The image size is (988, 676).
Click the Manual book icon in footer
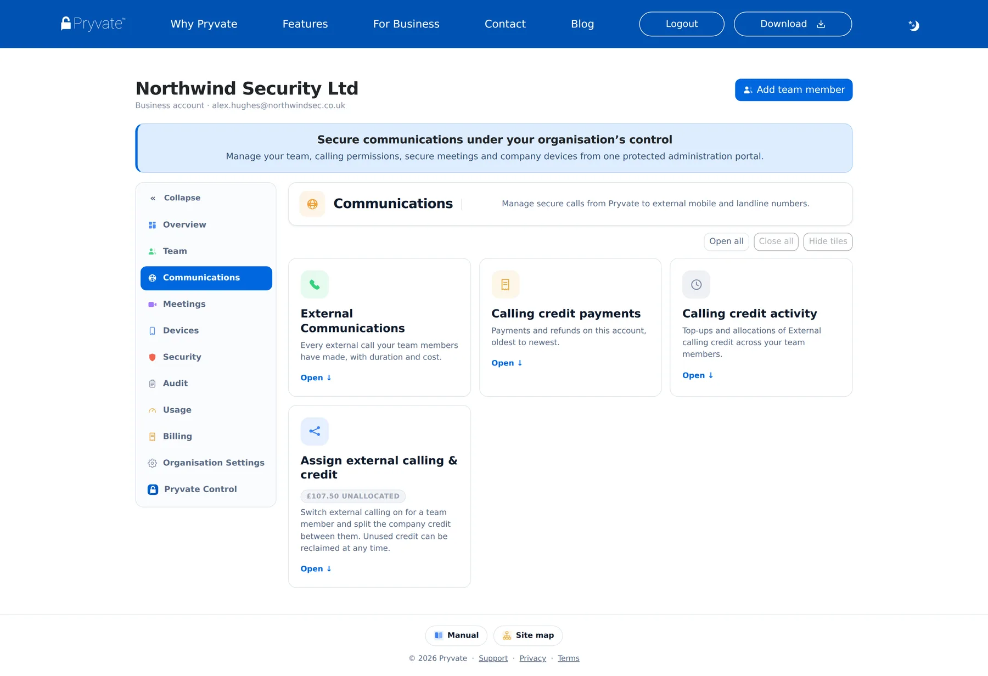(439, 635)
